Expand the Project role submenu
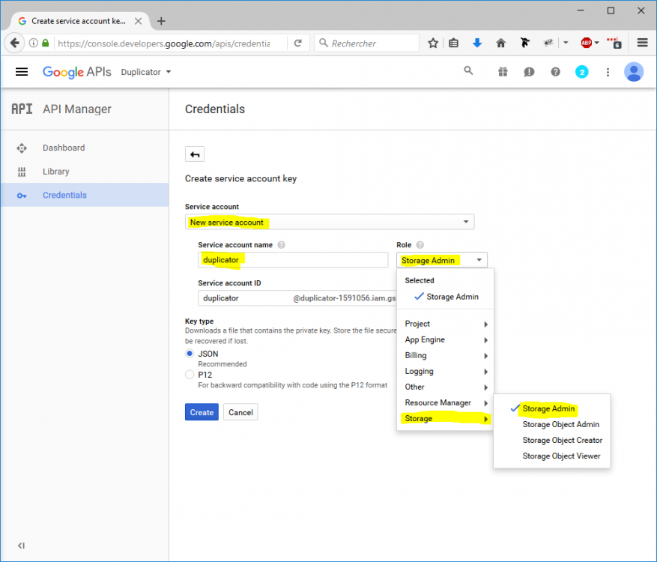 point(445,324)
